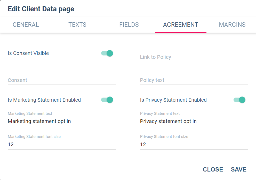Select the Privacy Statement font size field
Screen dimensions: 256x180
pyautogui.click(x=194, y=145)
